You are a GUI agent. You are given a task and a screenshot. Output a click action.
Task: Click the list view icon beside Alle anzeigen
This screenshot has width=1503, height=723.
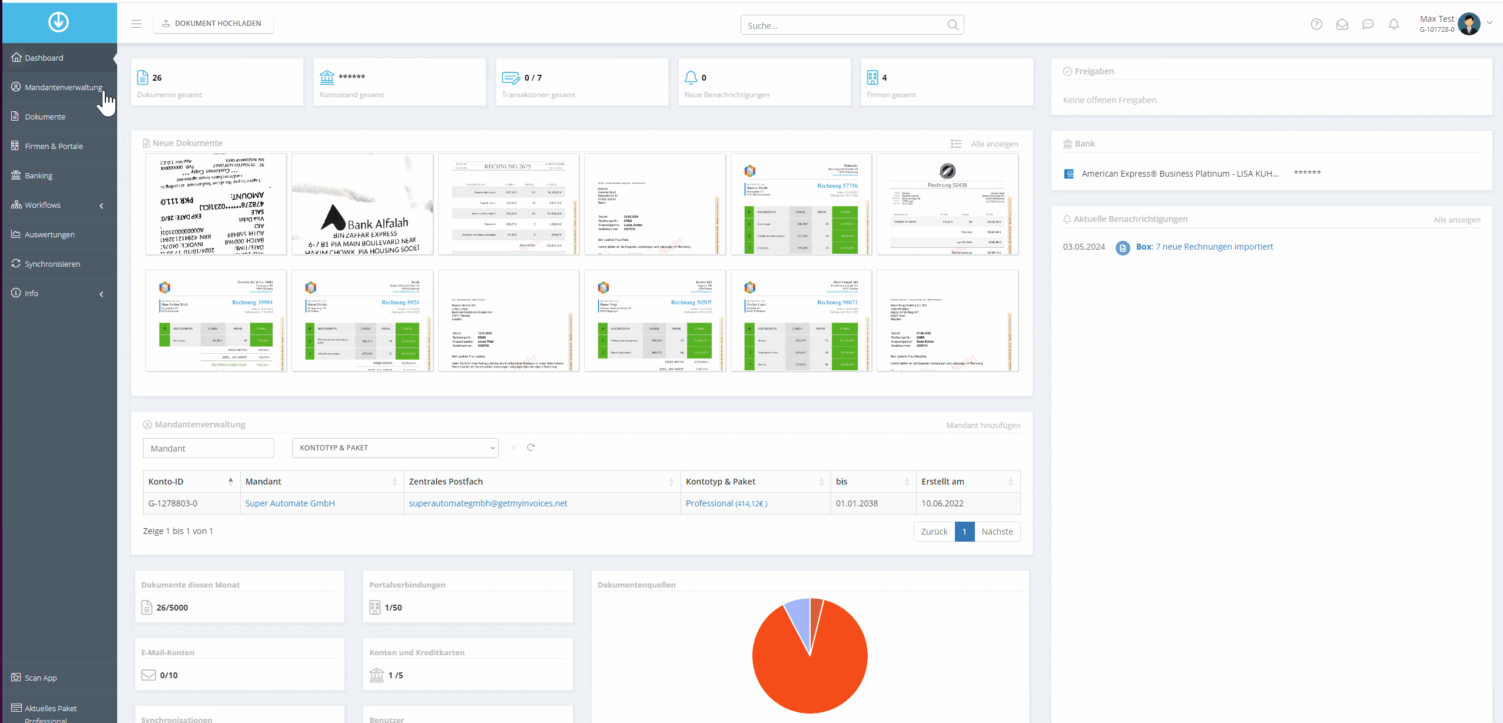tap(956, 144)
